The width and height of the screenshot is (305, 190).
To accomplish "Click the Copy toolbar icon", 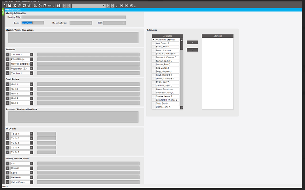I will click(40, 6).
